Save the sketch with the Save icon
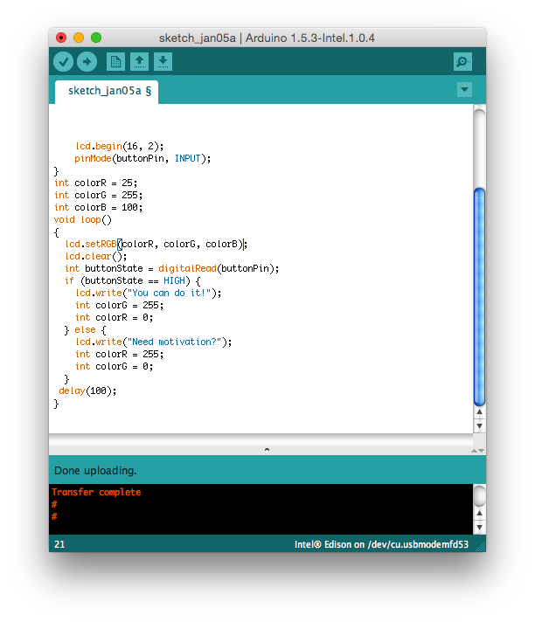This screenshot has width=535, height=622. point(163,61)
